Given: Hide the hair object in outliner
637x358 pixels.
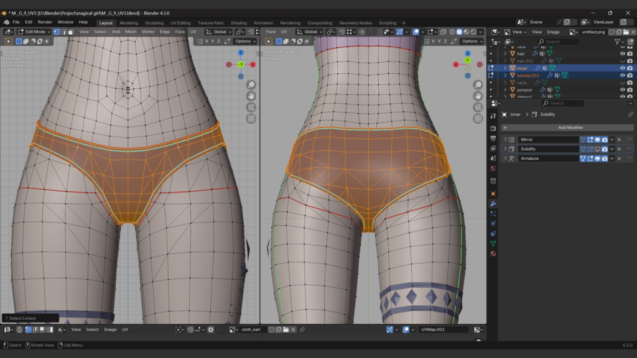Looking at the screenshot, I should click(622, 53).
